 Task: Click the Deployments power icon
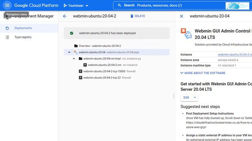[7, 28]
